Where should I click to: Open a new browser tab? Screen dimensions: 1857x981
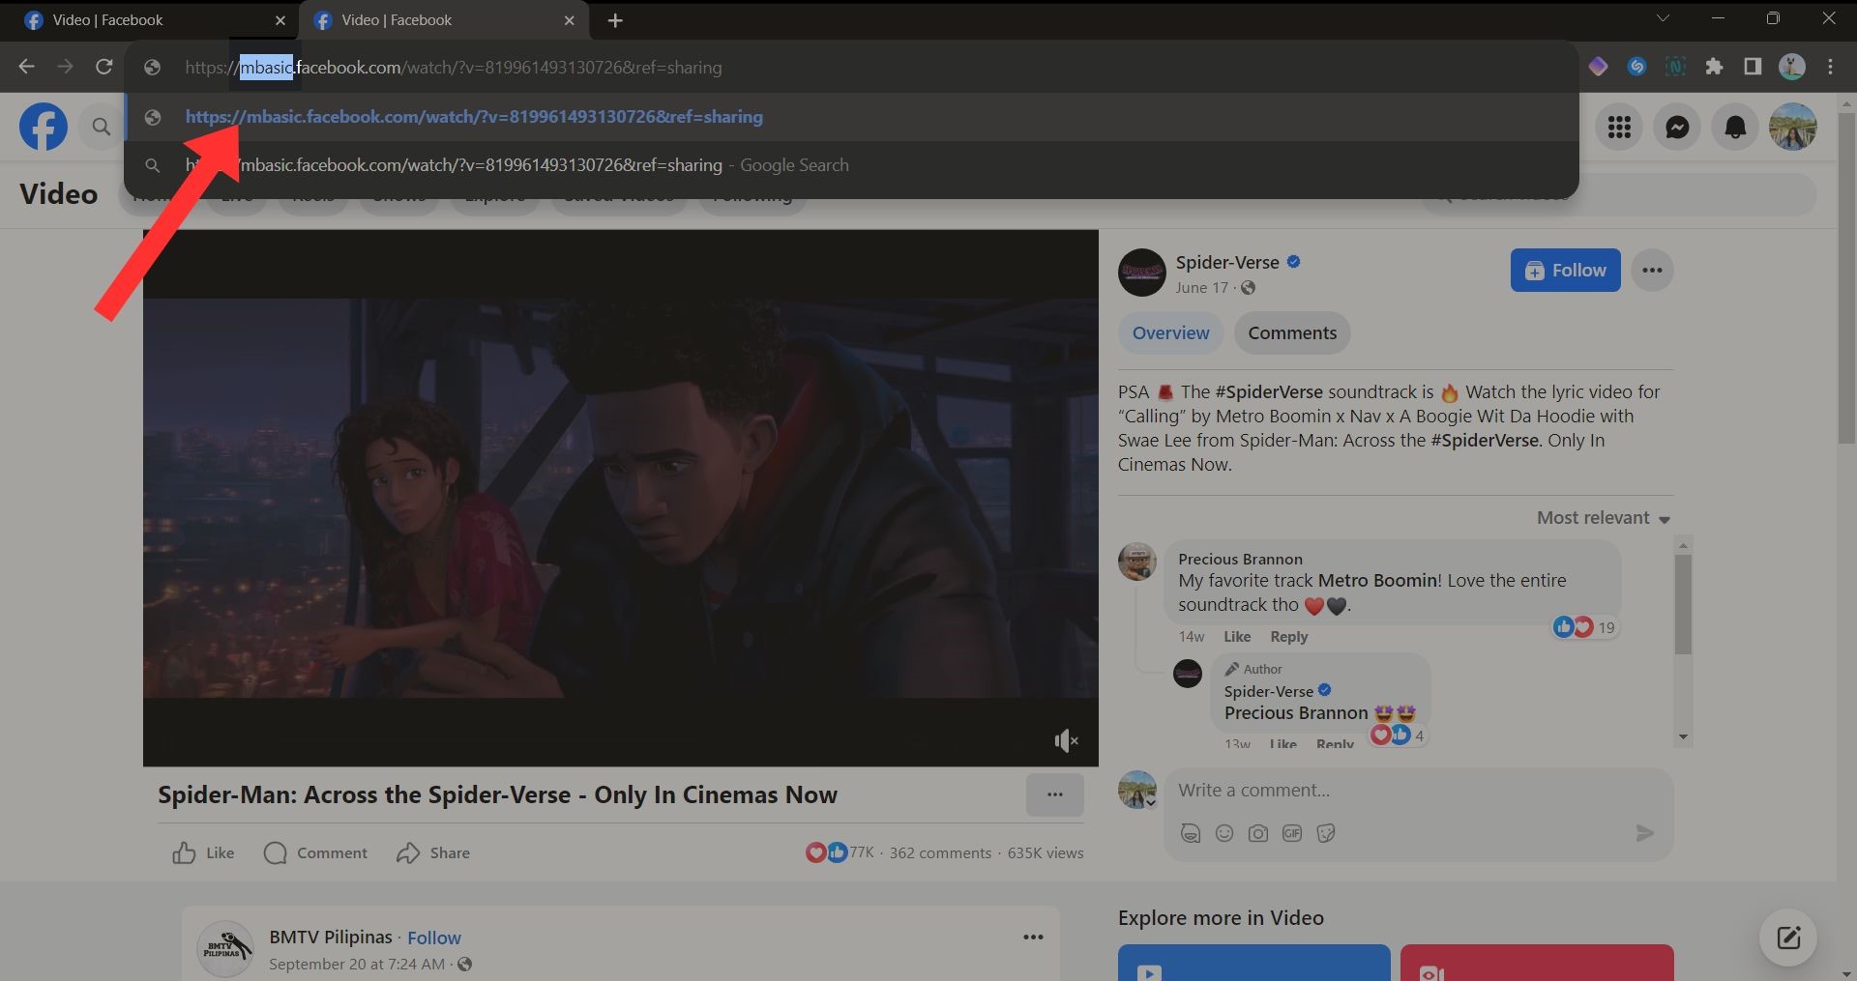click(615, 20)
